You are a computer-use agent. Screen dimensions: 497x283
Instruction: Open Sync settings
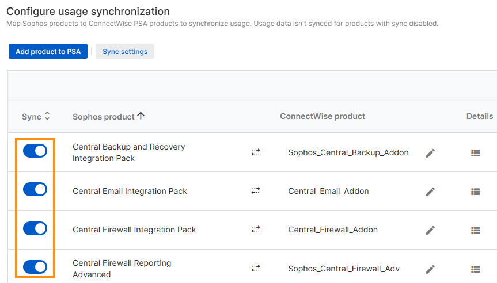pyautogui.click(x=125, y=52)
